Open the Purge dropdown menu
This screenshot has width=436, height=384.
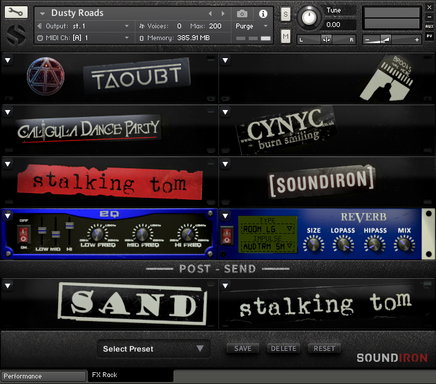(252, 26)
